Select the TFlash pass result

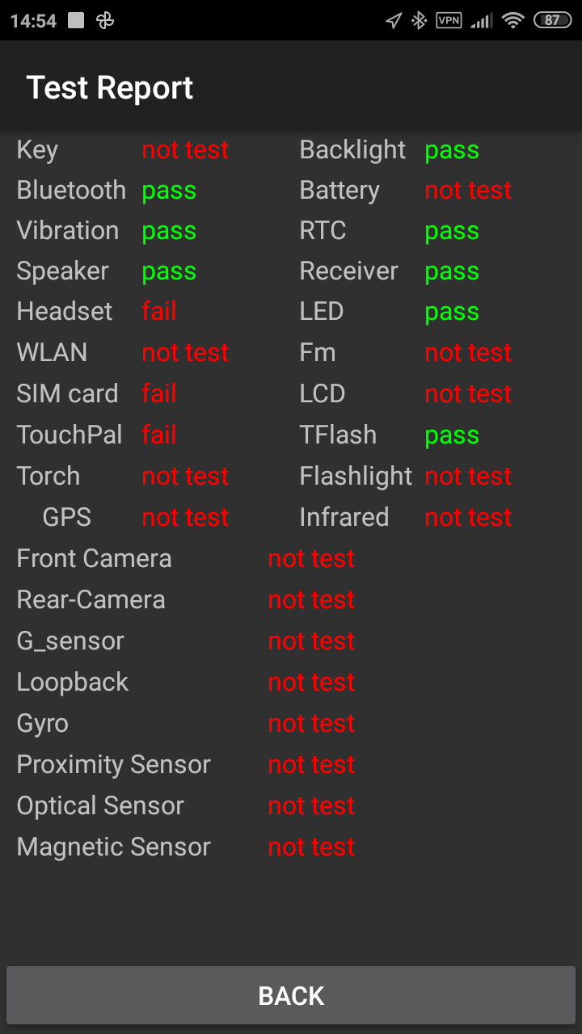[452, 435]
